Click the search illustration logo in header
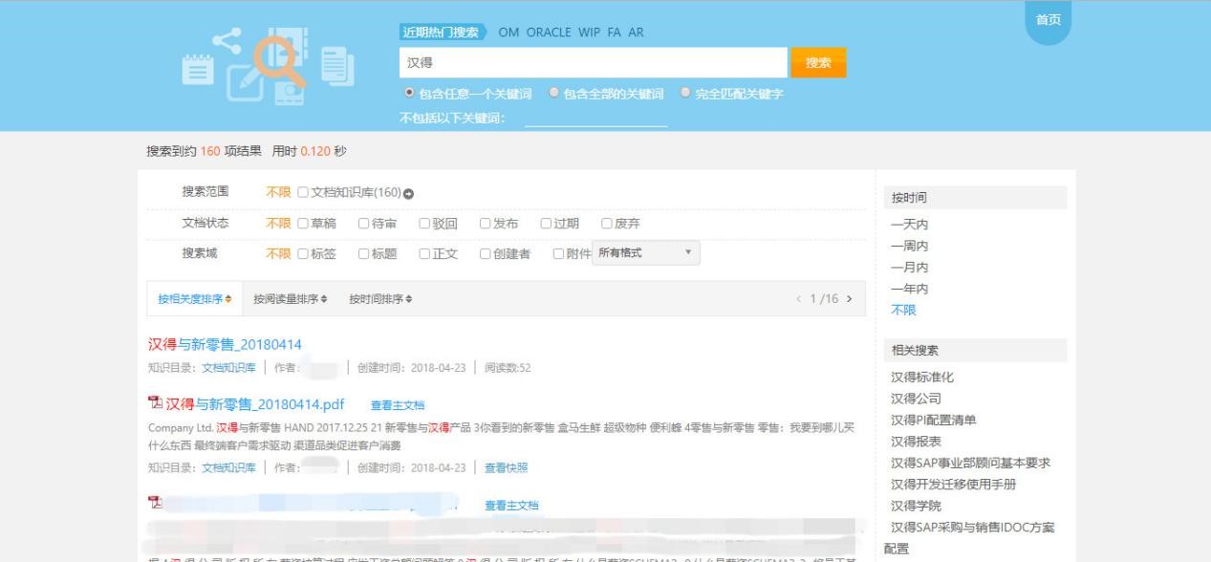The image size is (1211, 562). pyautogui.click(x=267, y=66)
